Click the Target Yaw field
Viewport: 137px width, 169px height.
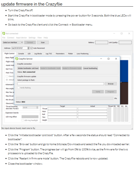click(x=62, y=117)
